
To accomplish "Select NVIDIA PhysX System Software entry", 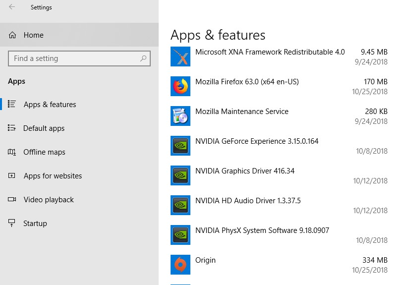I will (262, 230).
